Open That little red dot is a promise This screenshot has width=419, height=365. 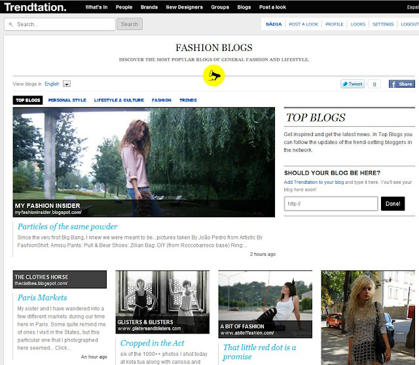click(x=259, y=352)
